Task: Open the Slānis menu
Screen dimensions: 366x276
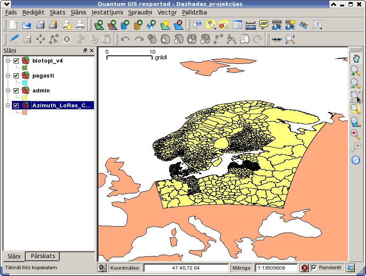Action: click(78, 12)
